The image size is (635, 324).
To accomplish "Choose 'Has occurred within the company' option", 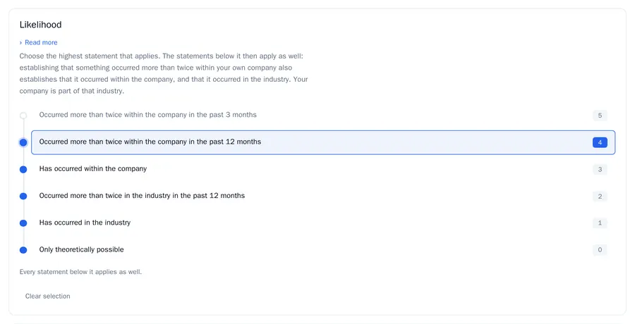I will [x=323, y=169].
